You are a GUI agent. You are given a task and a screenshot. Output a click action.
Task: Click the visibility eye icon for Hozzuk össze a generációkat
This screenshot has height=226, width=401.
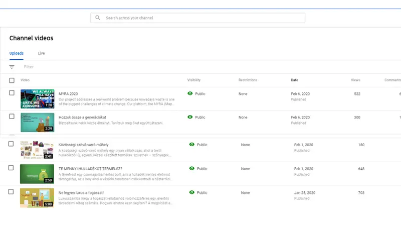pyautogui.click(x=190, y=117)
